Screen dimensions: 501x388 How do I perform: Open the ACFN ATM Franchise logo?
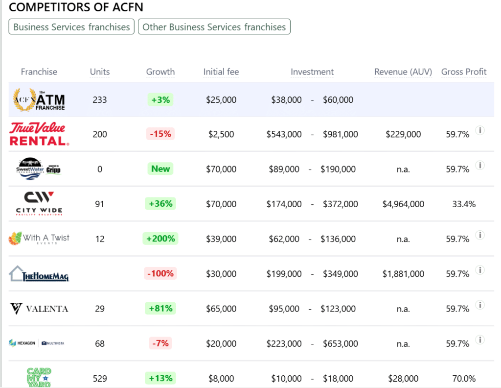(39, 100)
